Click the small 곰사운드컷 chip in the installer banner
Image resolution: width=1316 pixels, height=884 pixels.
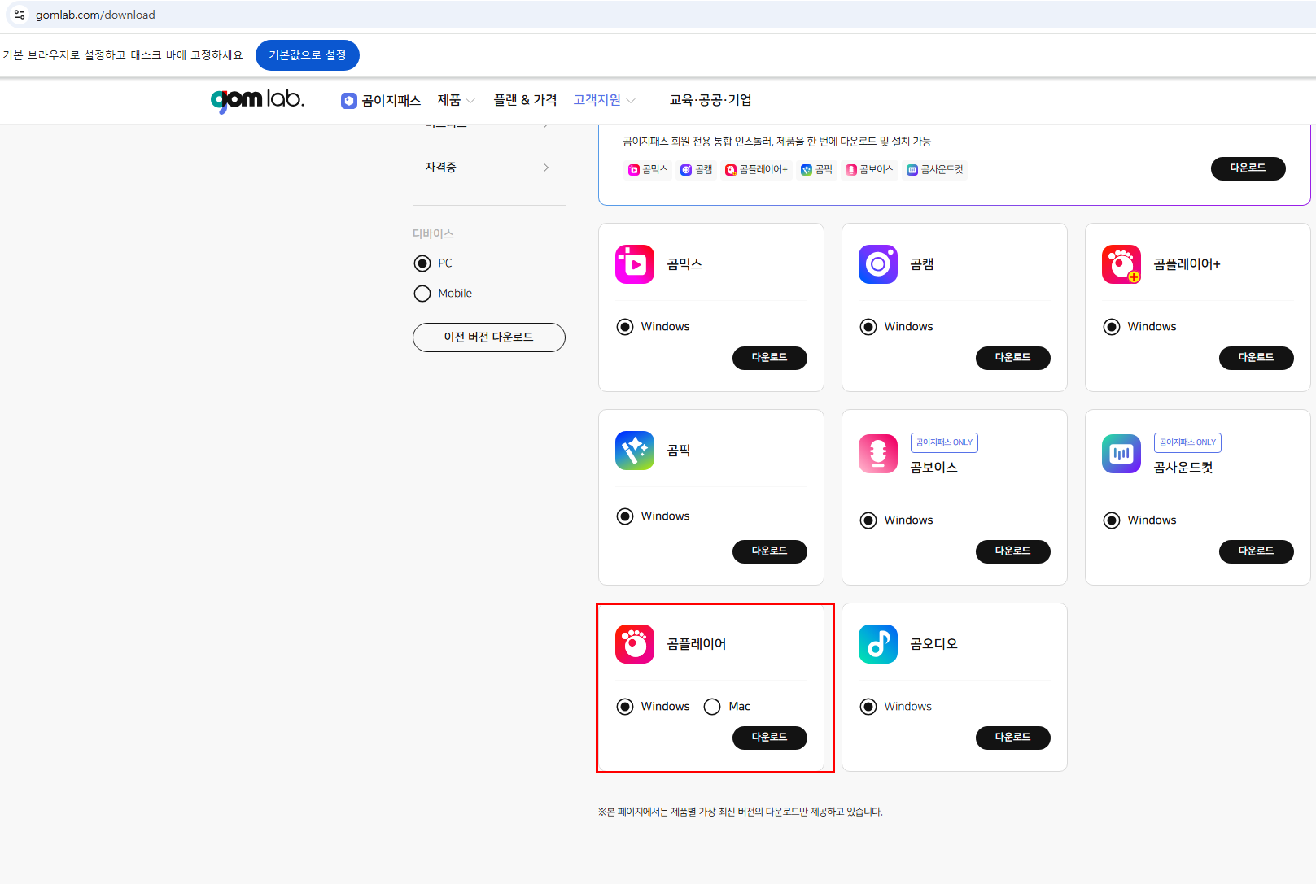935,169
